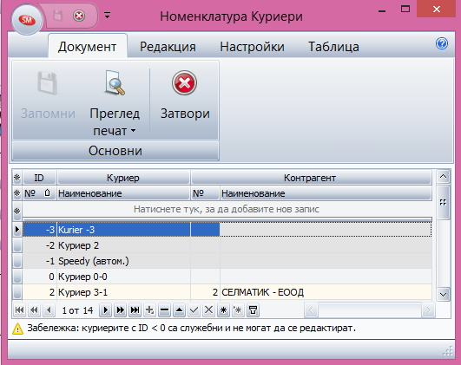This screenshot has width=461, height=365.
Task: Open the Таблица tab
Action: click(x=333, y=47)
